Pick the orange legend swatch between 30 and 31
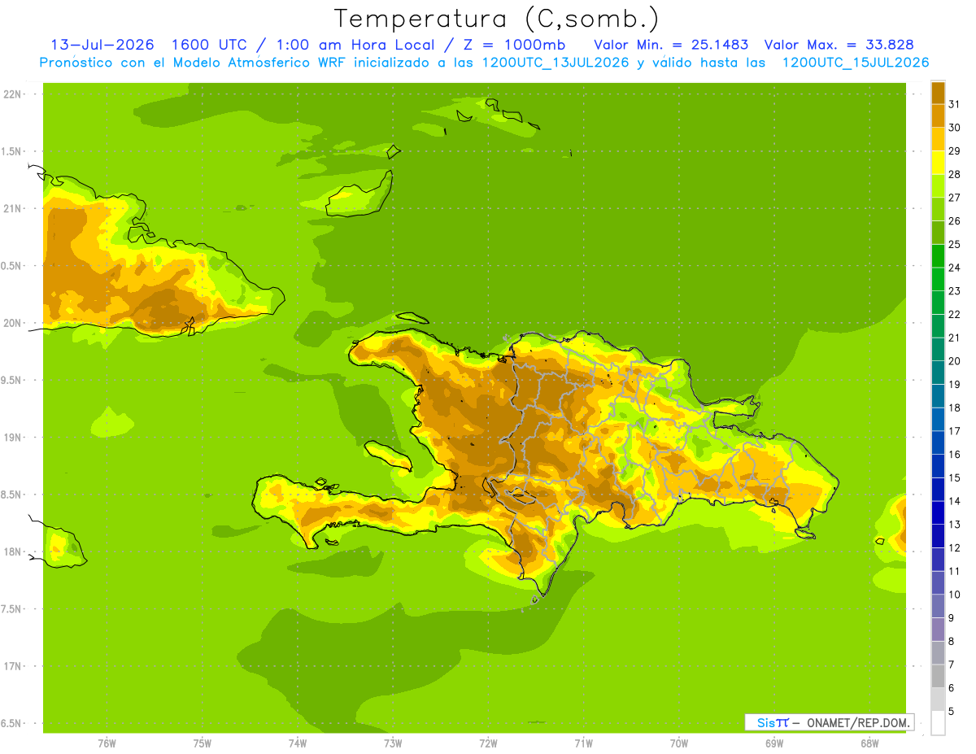This screenshot has height=754, width=976. 938,115
